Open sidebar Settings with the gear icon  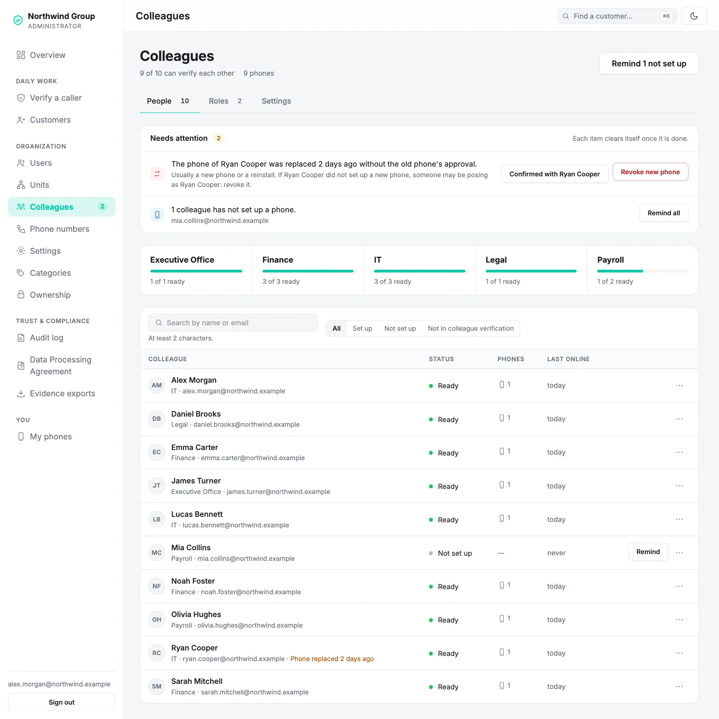(x=62, y=251)
